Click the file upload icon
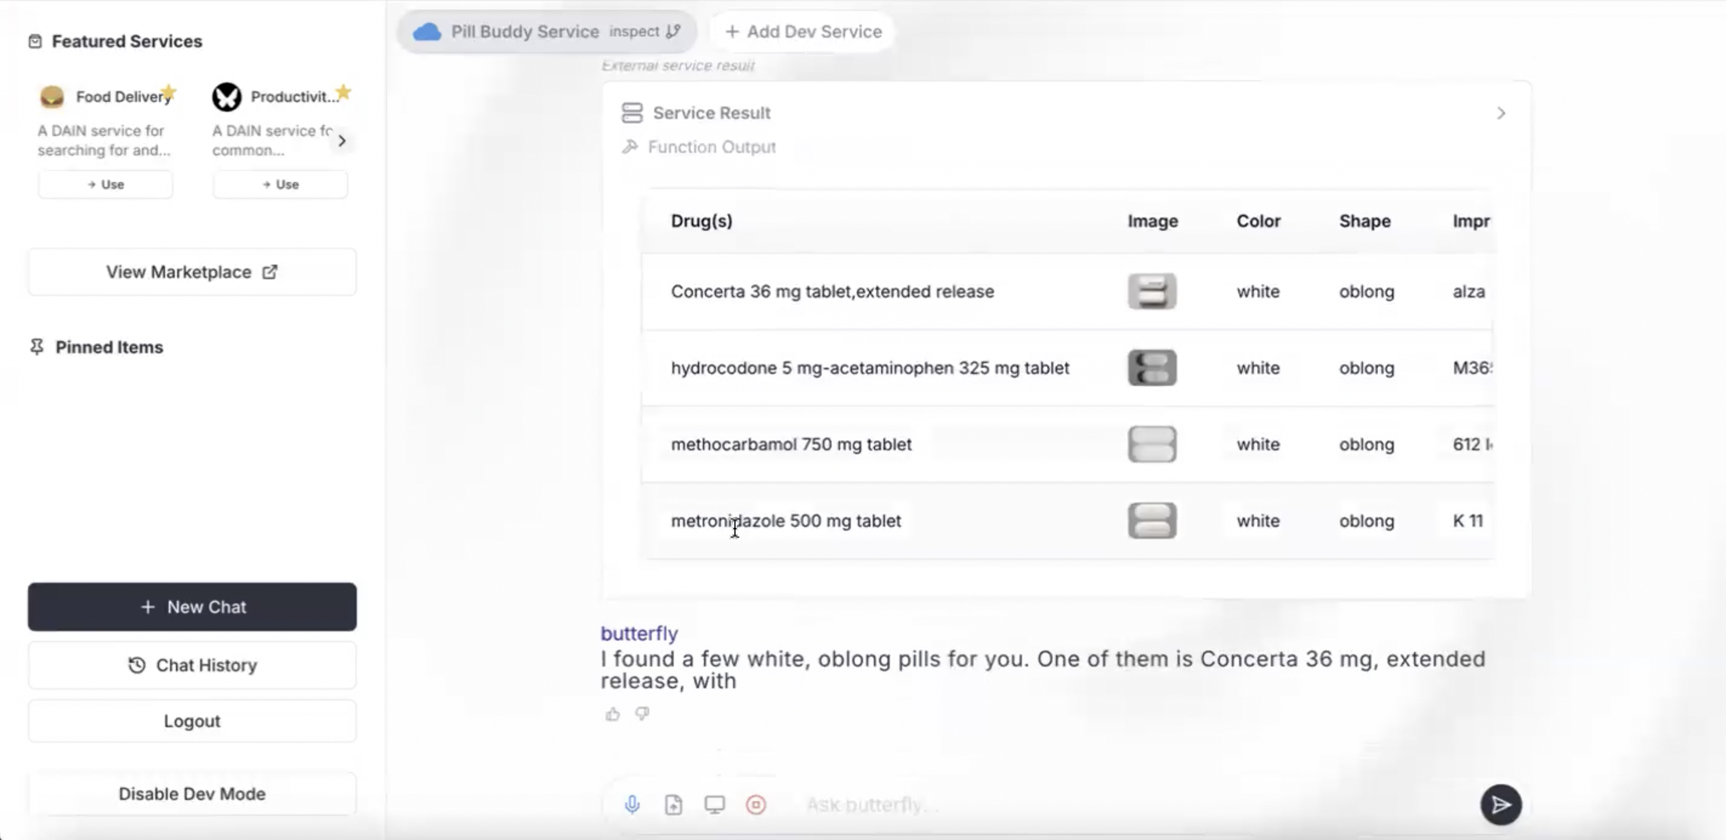This screenshot has height=840, width=1726. tap(674, 805)
